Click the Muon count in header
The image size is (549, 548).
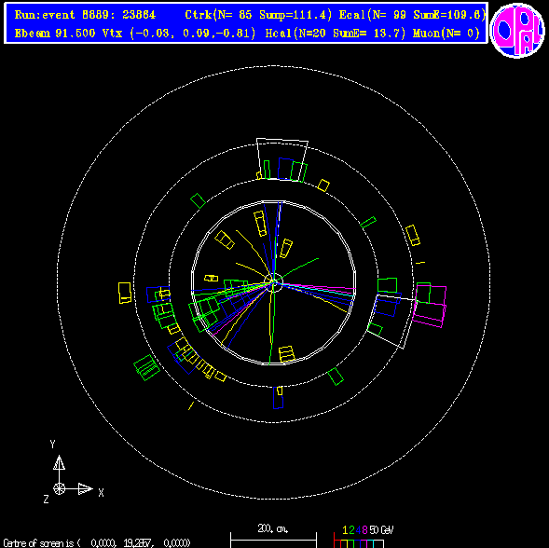[x=446, y=34]
